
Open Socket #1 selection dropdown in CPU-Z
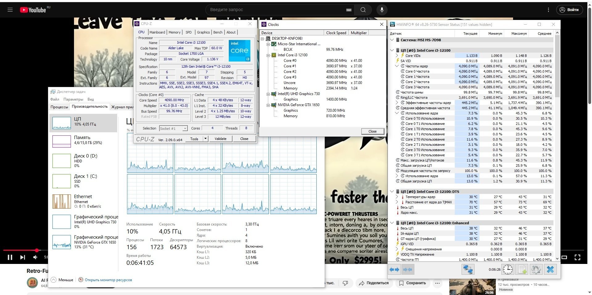click(173, 128)
